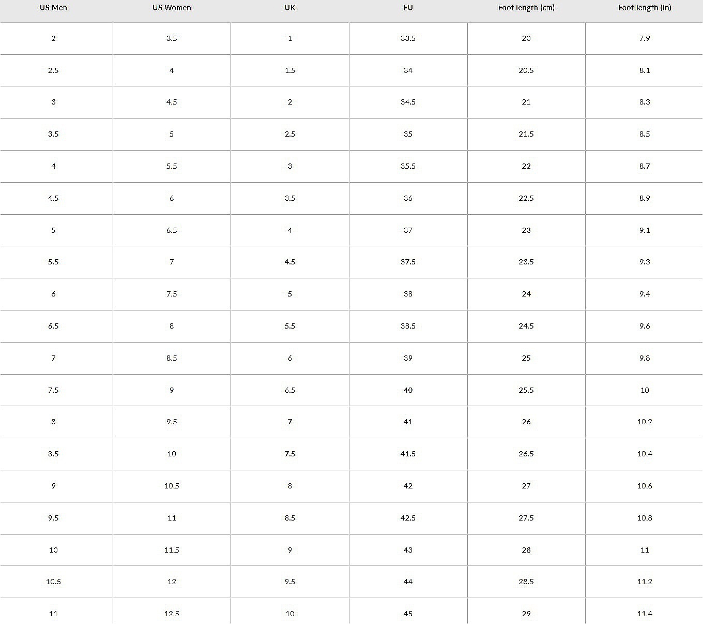Click the EU size 34.5 cell
This screenshot has width=703, height=624.
tap(408, 102)
